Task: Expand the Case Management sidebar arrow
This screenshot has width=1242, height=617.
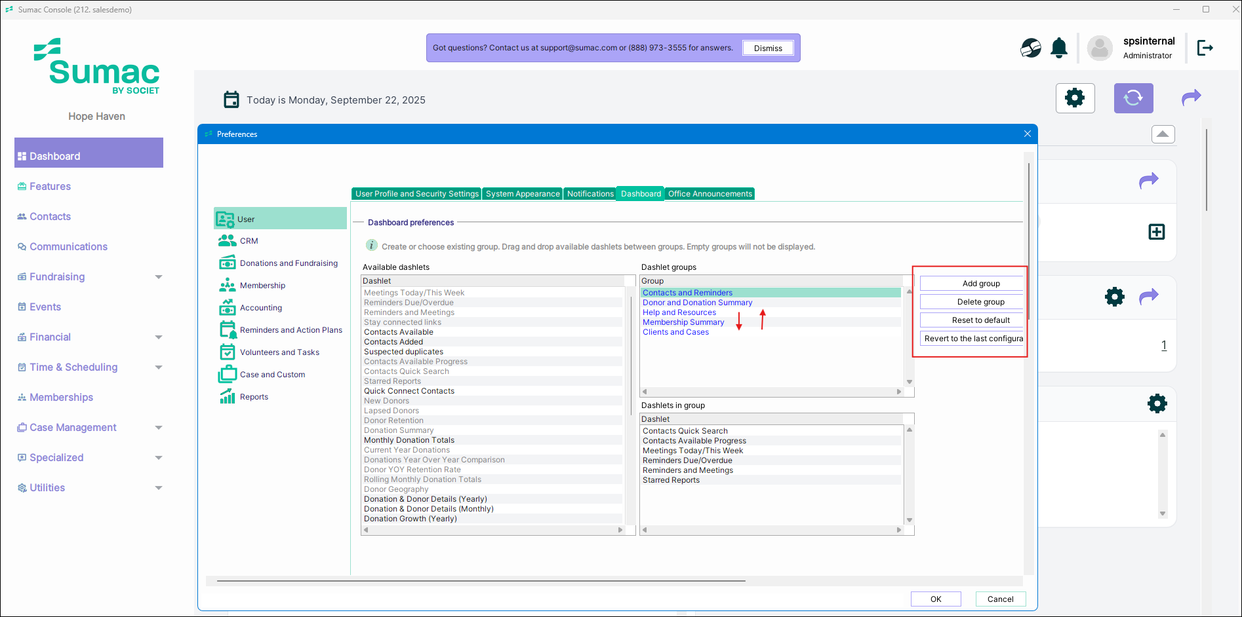Action: [158, 428]
